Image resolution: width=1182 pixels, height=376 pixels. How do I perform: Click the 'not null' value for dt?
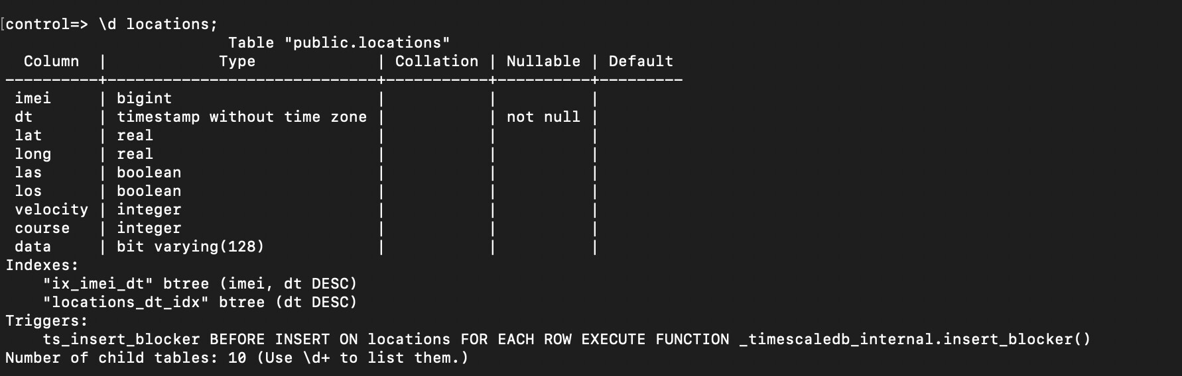point(543,117)
